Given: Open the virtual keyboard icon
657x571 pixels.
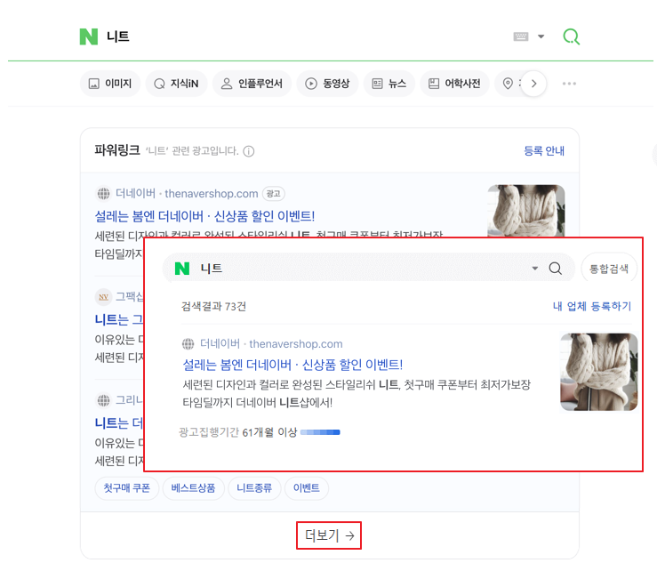Looking at the screenshot, I should point(521,36).
